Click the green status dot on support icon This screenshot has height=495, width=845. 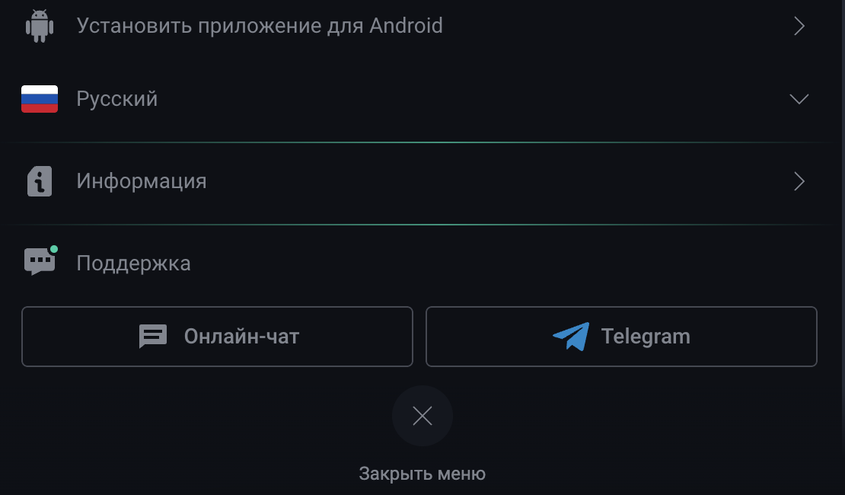54,249
